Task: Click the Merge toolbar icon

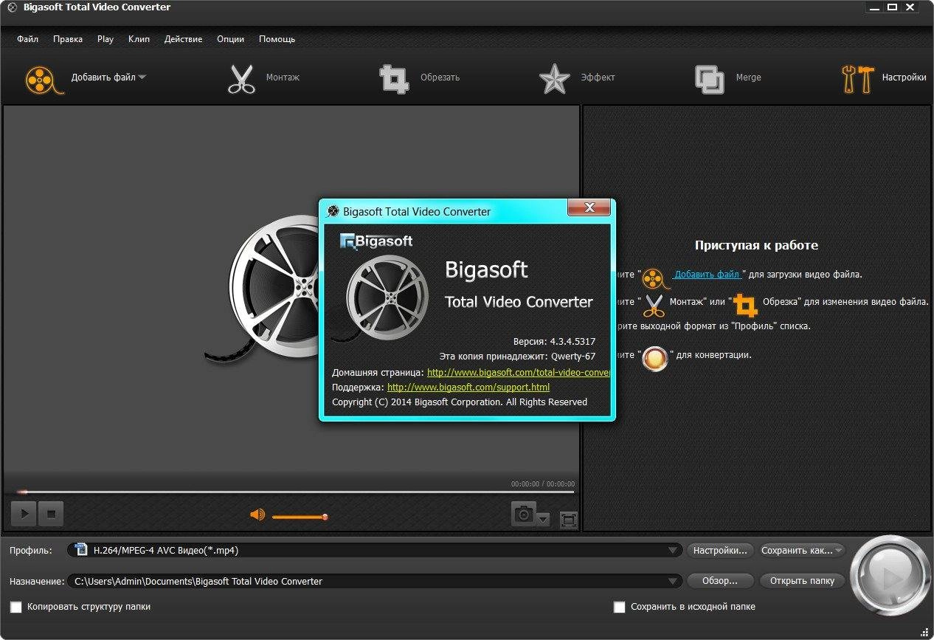Action: pos(710,79)
